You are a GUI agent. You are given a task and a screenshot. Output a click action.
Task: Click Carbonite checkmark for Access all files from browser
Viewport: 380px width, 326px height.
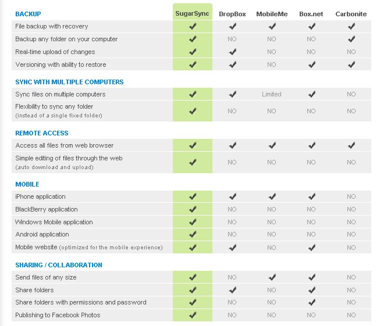point(351,146)
